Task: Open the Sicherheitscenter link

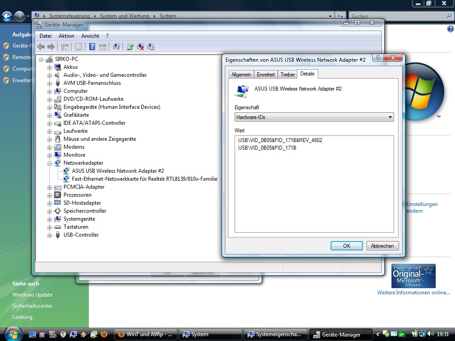Action: [32, 305]
